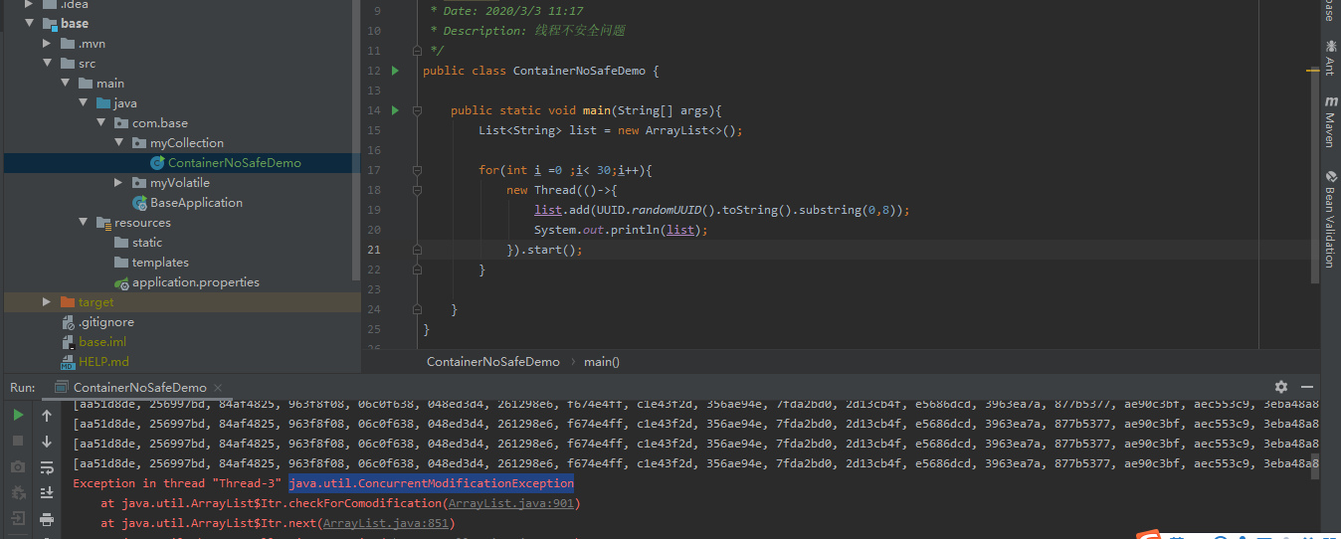Collapse the myCollection package
The image size is (1341, 539).
(118, 142)
